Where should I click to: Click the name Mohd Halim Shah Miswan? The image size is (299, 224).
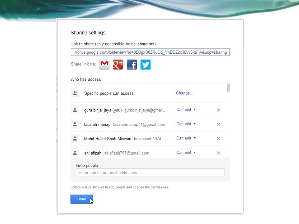(107, 139)
